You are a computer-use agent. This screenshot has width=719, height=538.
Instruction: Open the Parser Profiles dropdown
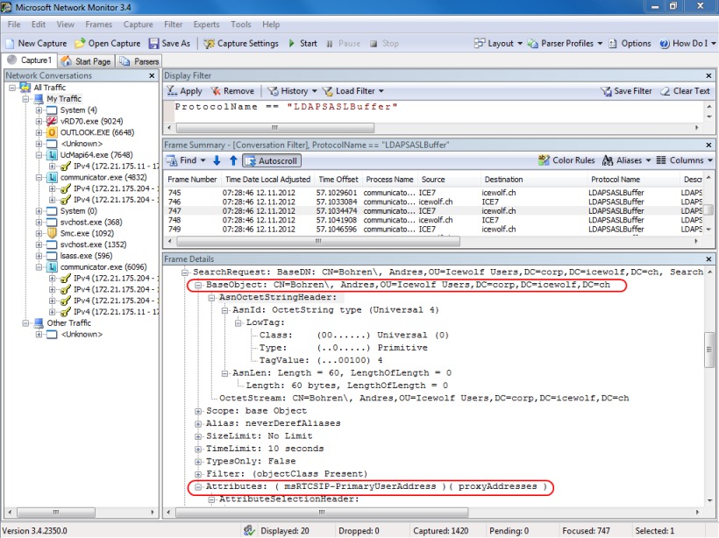tap(565, 44)
